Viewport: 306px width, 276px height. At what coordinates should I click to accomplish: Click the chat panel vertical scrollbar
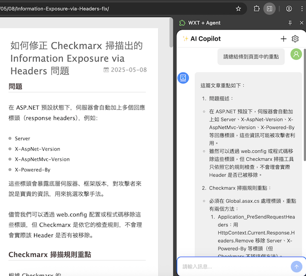click(x=305, y=105)
